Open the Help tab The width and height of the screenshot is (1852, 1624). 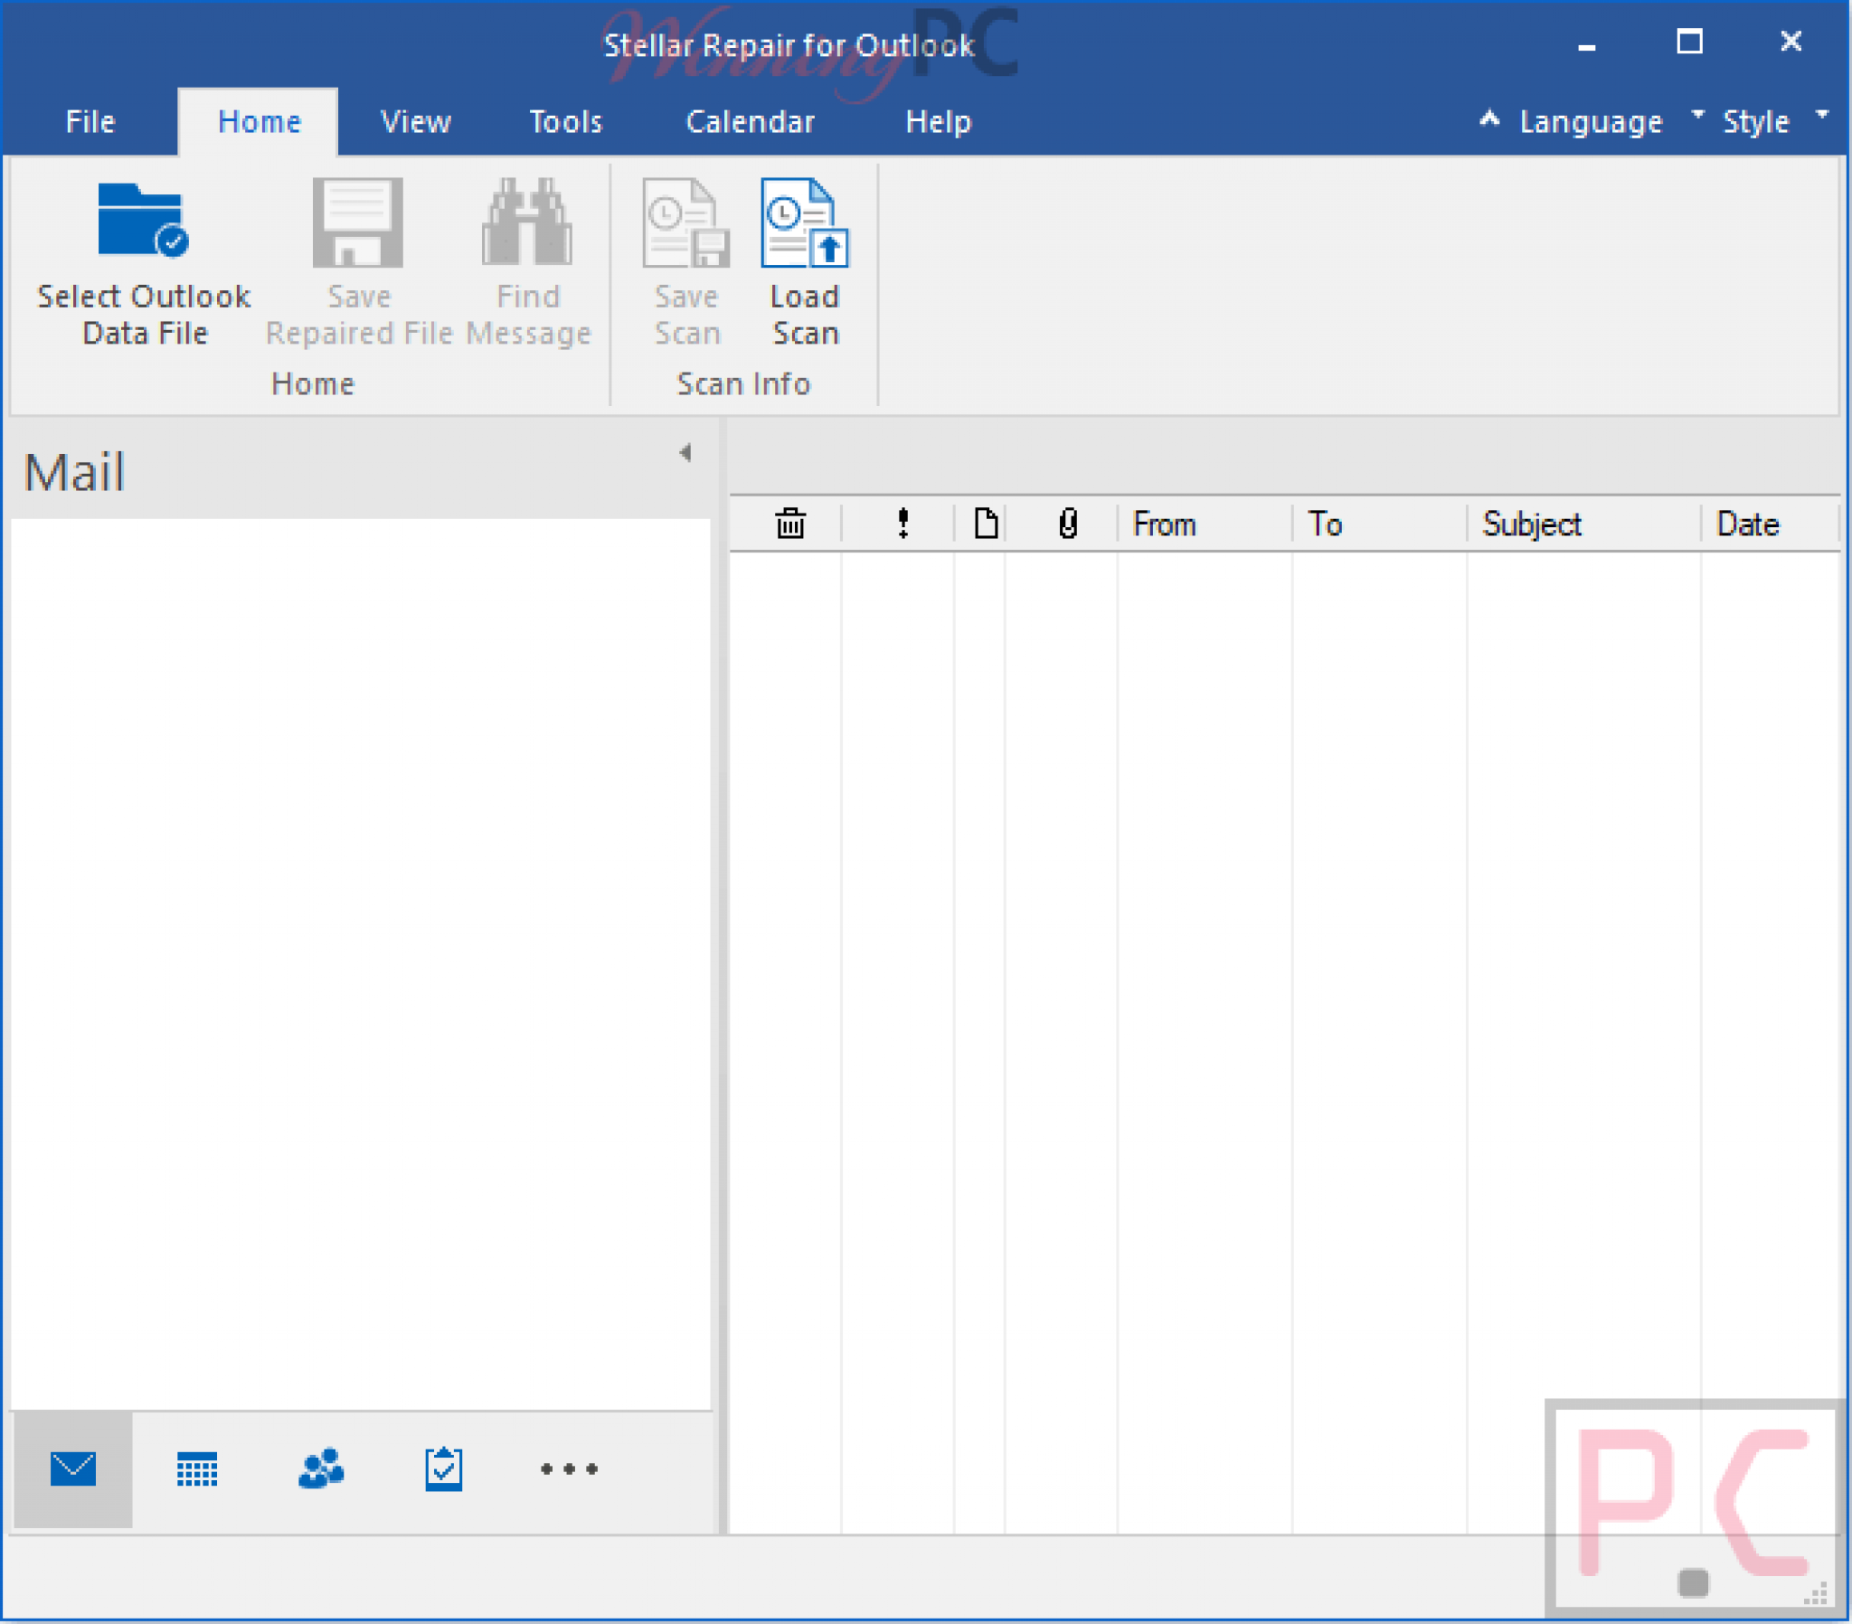tap(939, 121)
